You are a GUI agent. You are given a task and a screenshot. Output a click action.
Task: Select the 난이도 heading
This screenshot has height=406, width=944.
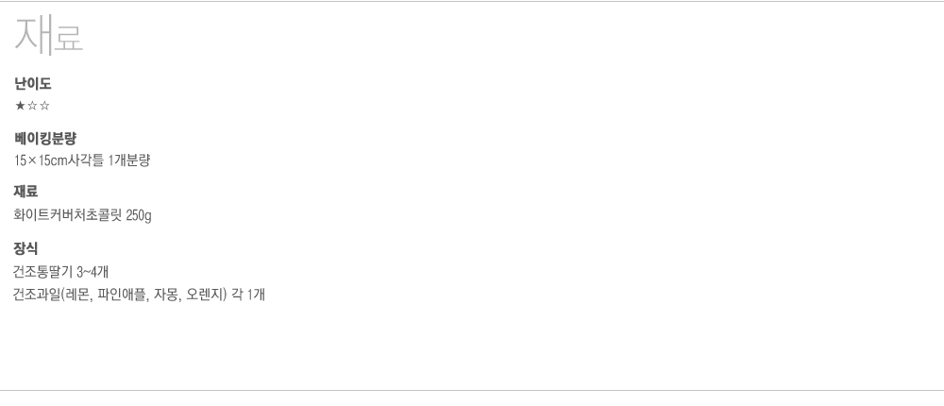tap(33, 85)
